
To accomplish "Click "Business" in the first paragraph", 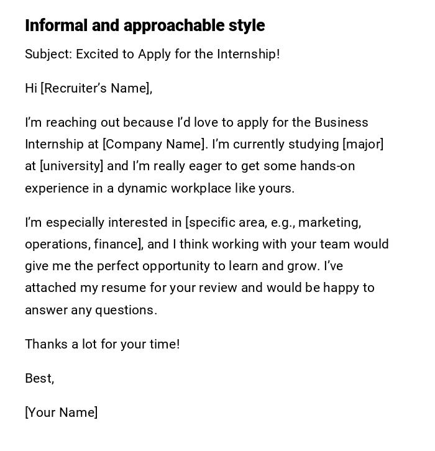I will 341,122.
